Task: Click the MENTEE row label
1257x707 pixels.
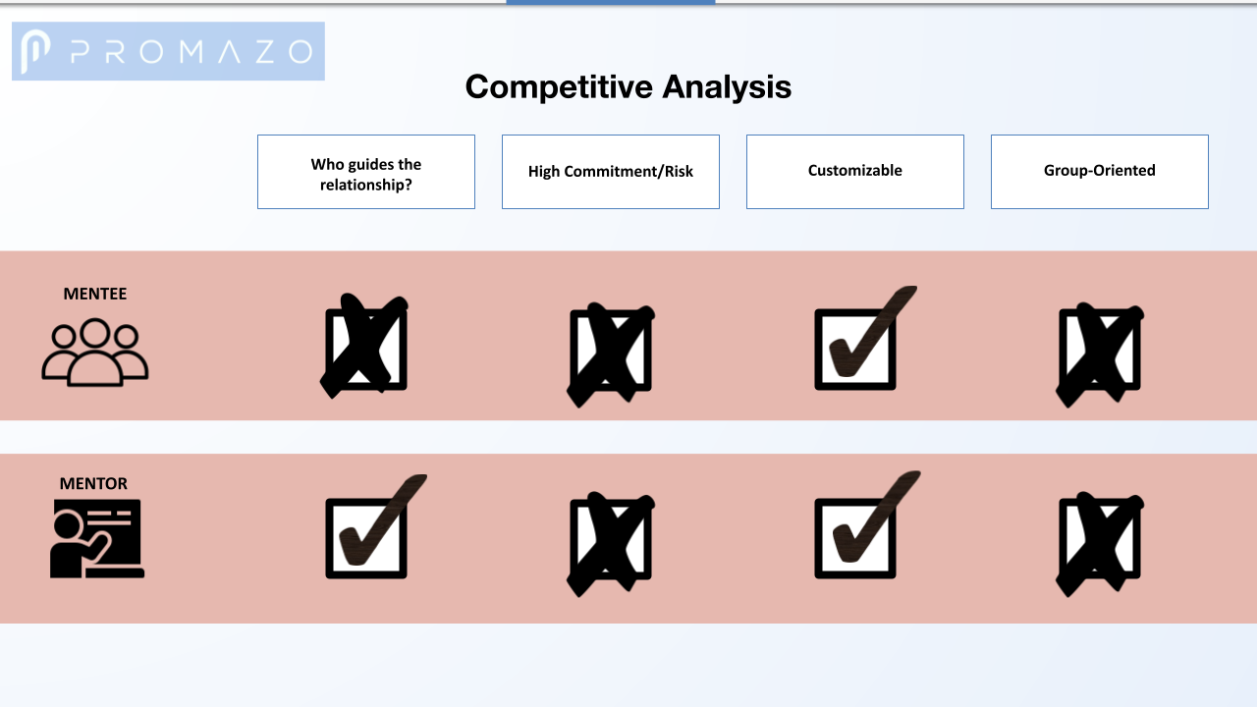Action: tap(95, 294)
